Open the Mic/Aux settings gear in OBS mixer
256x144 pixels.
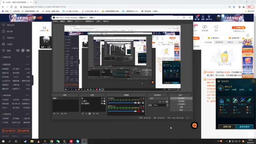coord(143,111)
